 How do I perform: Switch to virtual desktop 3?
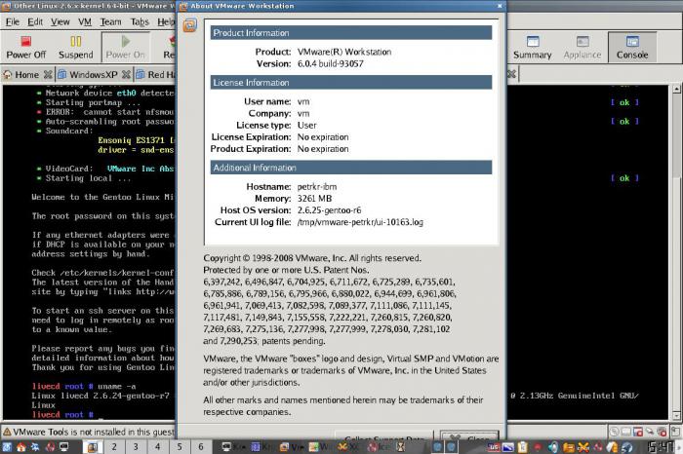pyautogui.click(x=136, y=446)
